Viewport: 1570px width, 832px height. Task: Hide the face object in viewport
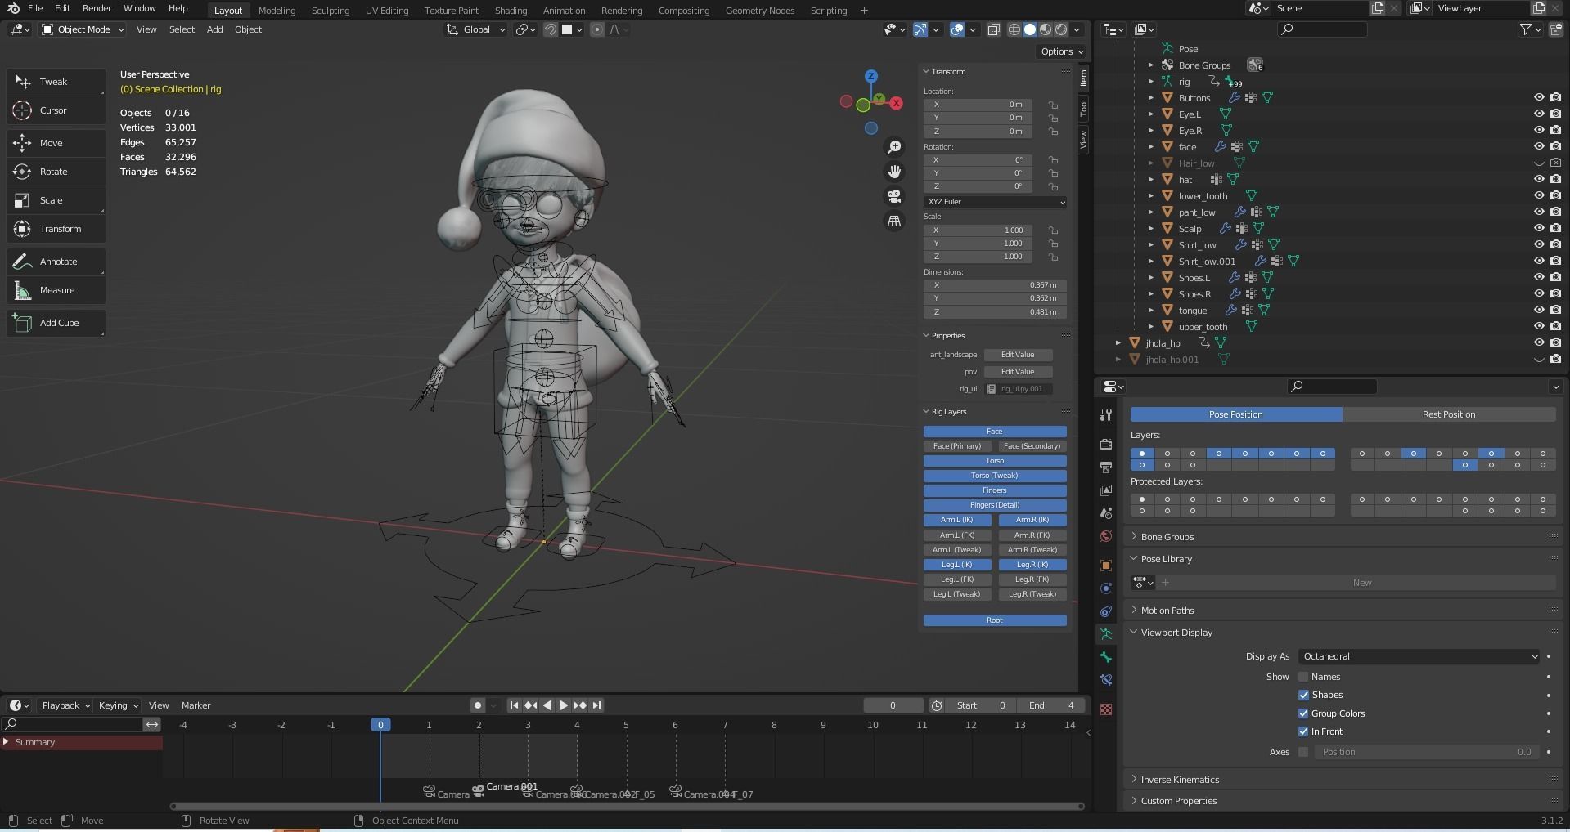1539,146
